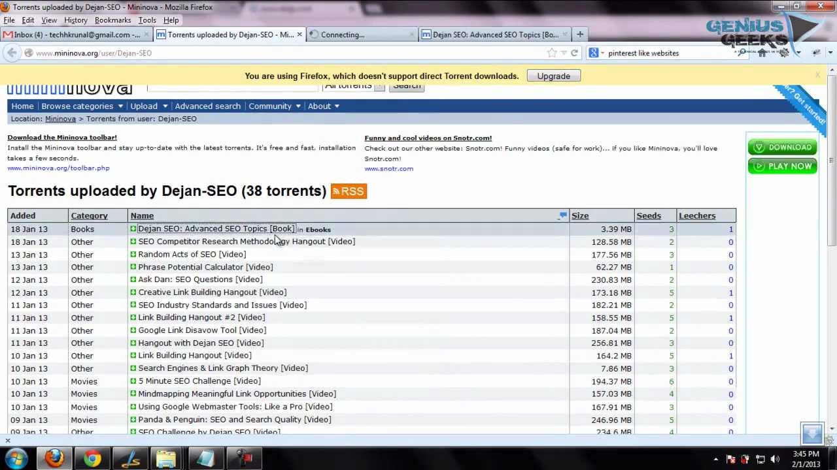Viewport: 837px width, 470px height.
Task: Switch to Dejan SEO: Advanced SEO Topics tab
Action: 495,35
